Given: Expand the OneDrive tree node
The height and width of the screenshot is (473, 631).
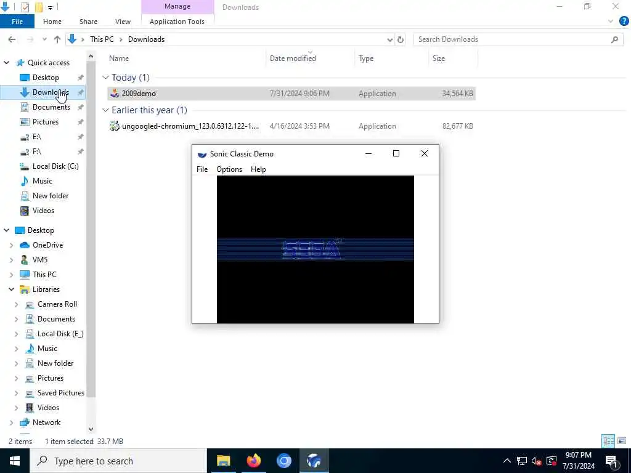Looking at the screenshot, I should [x=11, y=245].
